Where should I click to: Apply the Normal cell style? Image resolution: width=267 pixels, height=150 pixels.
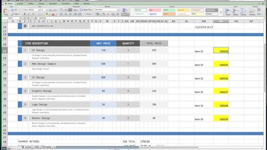click(x=141, y=10)
